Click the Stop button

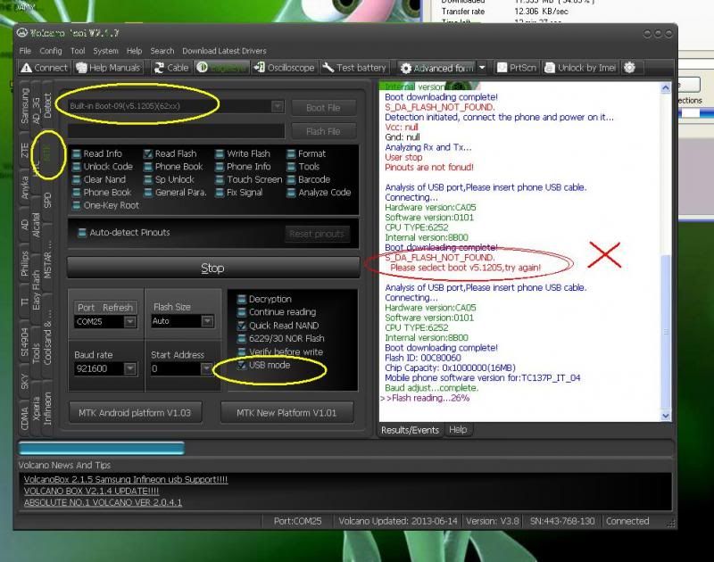212,268
